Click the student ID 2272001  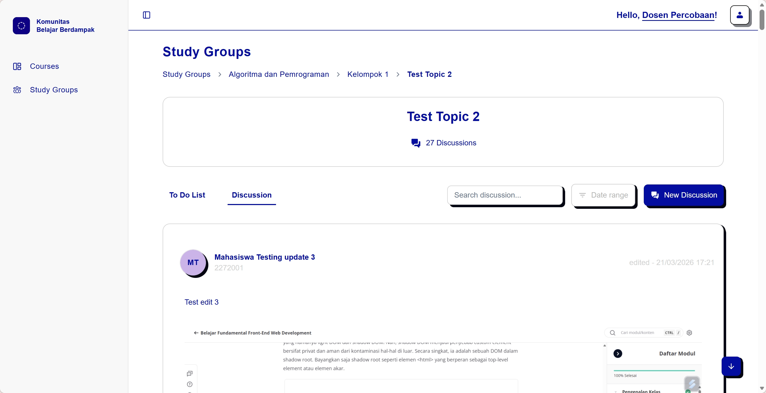point(229,268)
